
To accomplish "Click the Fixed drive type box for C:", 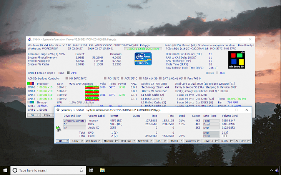I will click(211, 121).
